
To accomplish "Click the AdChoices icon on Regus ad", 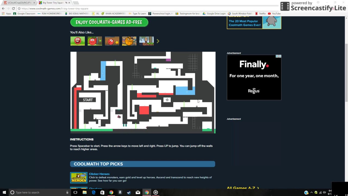I will (277, 56).
